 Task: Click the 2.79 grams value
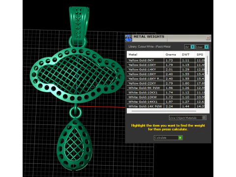[x=169, y=83]
